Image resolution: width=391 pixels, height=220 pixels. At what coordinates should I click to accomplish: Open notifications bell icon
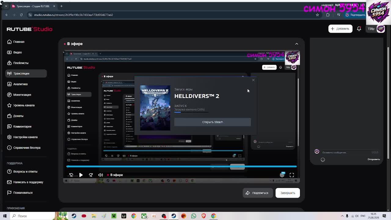click(x=359, y=29)
